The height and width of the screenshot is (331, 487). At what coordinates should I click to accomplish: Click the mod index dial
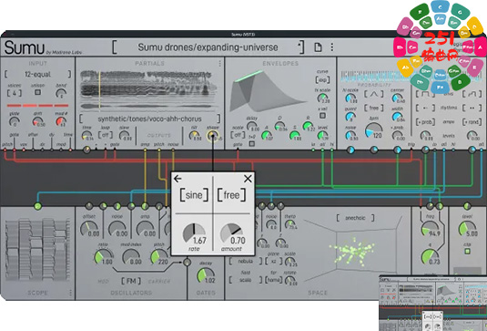coord(131,257)
